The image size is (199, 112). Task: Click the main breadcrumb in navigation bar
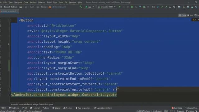pos(32,7)
